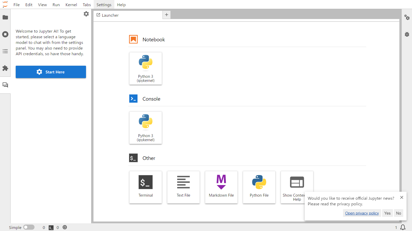
Task: Open the file browser sidebar icon
Action: [5, 17]
